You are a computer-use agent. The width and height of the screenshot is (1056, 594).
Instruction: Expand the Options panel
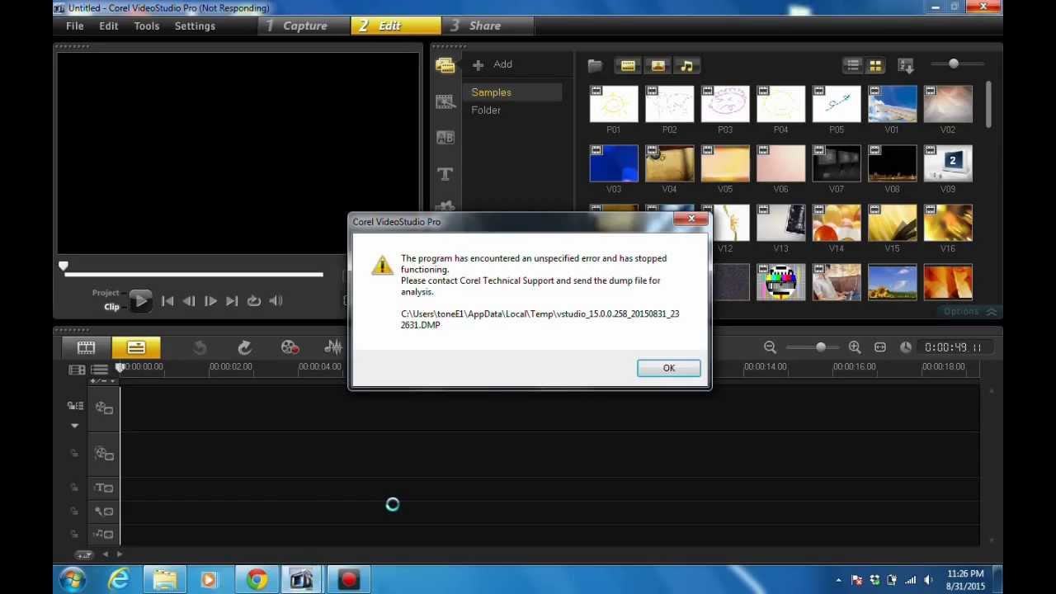(970, 311)
